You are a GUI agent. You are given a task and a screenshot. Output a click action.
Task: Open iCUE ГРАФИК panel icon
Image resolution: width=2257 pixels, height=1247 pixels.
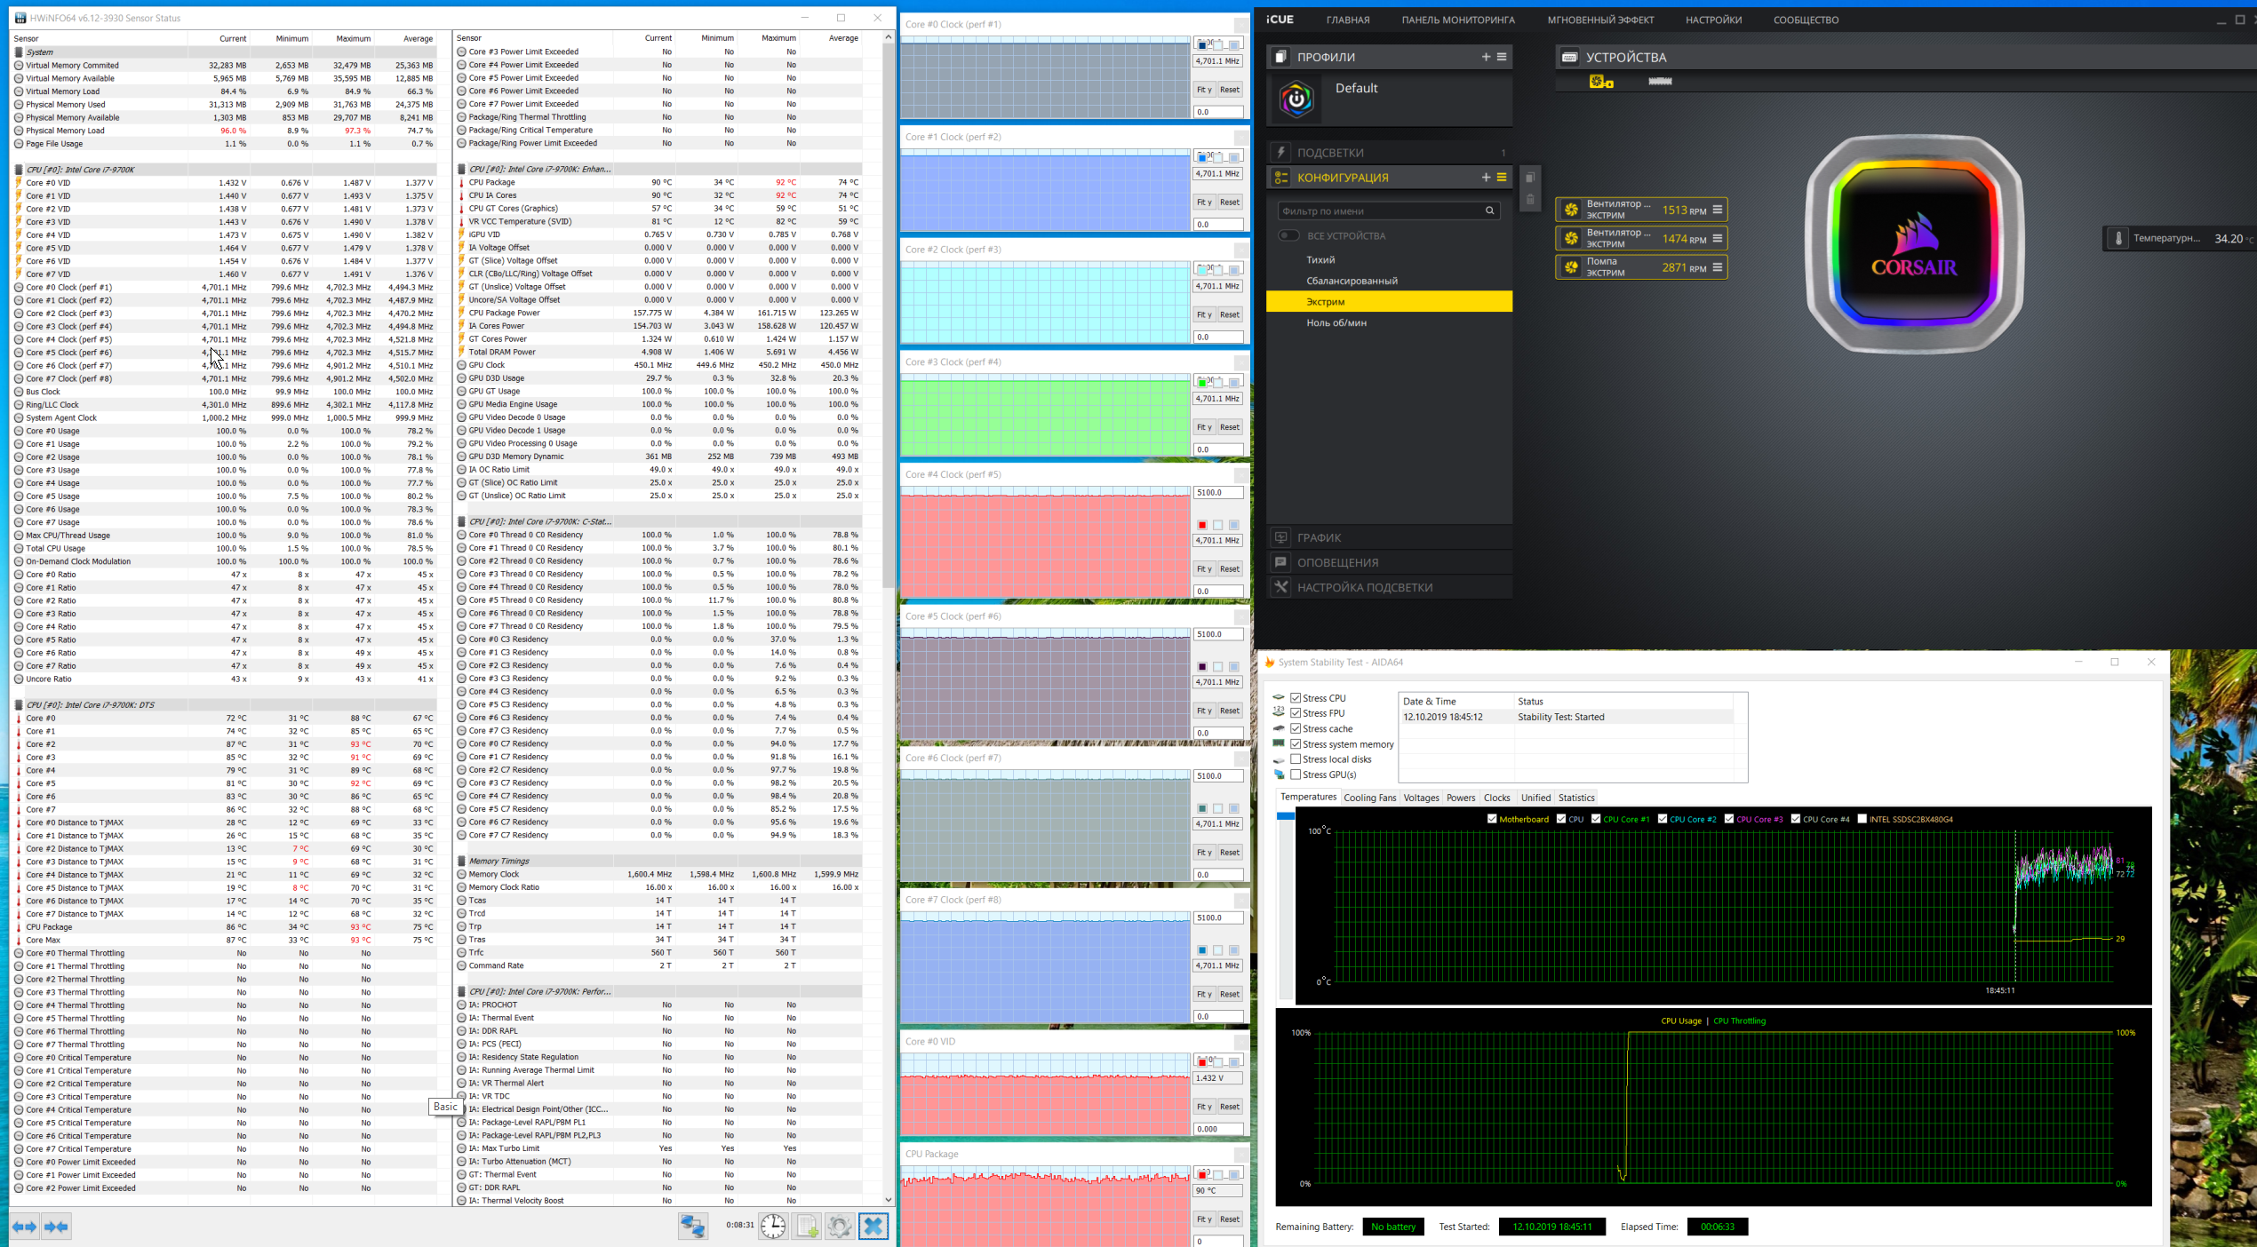pyautogui.click(x=1280, y=537)
